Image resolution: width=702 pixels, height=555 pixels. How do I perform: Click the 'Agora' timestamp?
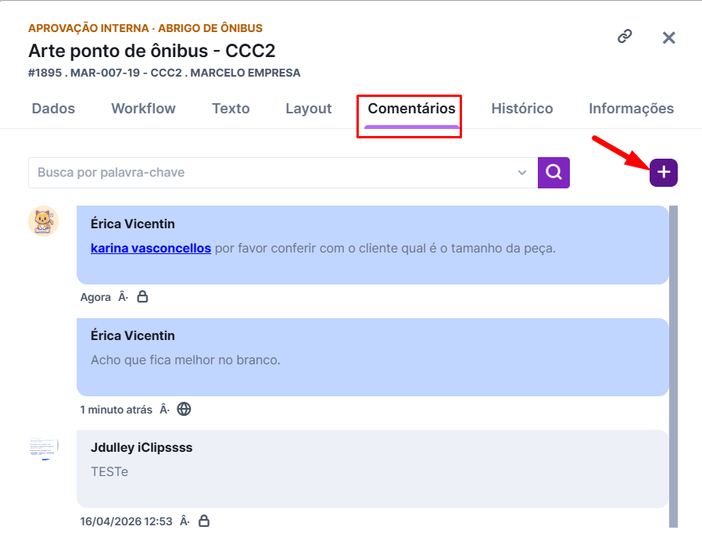coord(95,297)
